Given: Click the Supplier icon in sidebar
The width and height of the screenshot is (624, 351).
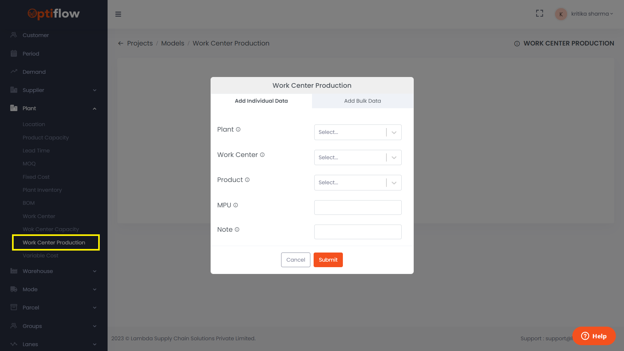Looking at the screenshot, I should [x=14, y=90].
